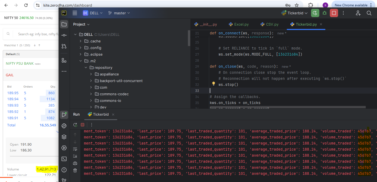Screen dimensions: 377x182
Task: Expand the commons-codec folder
Action: pyautogui.click(x=91, y=94)
